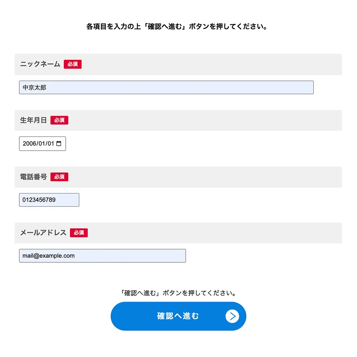Image resolution: width=357 pixels, height=357 pixels.
Task: Click the 生年月日 section label
Action: [x=33, y=120]
